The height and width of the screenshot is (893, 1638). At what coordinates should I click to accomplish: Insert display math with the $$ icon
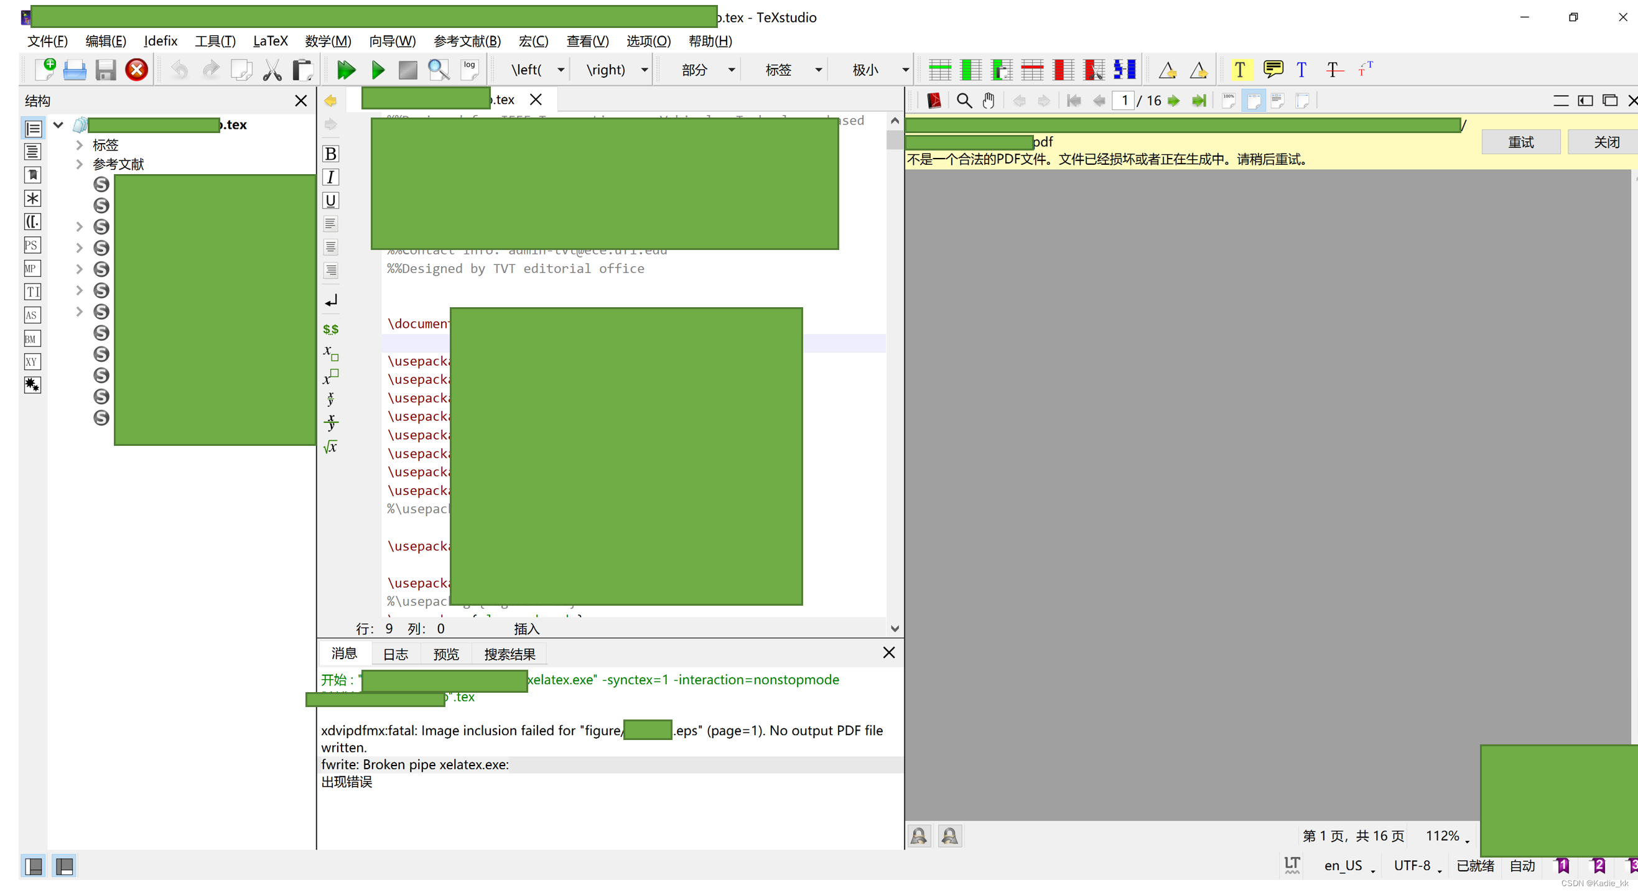[x=330, y=329]
